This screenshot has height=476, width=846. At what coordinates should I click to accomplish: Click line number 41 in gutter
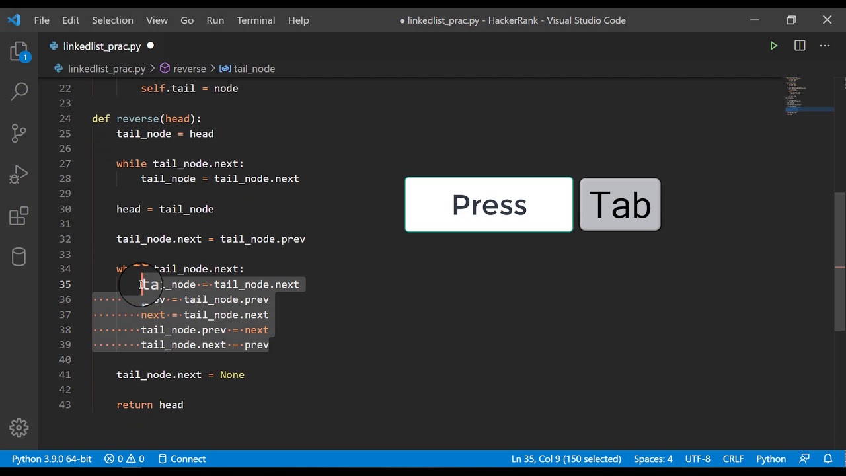65,375
